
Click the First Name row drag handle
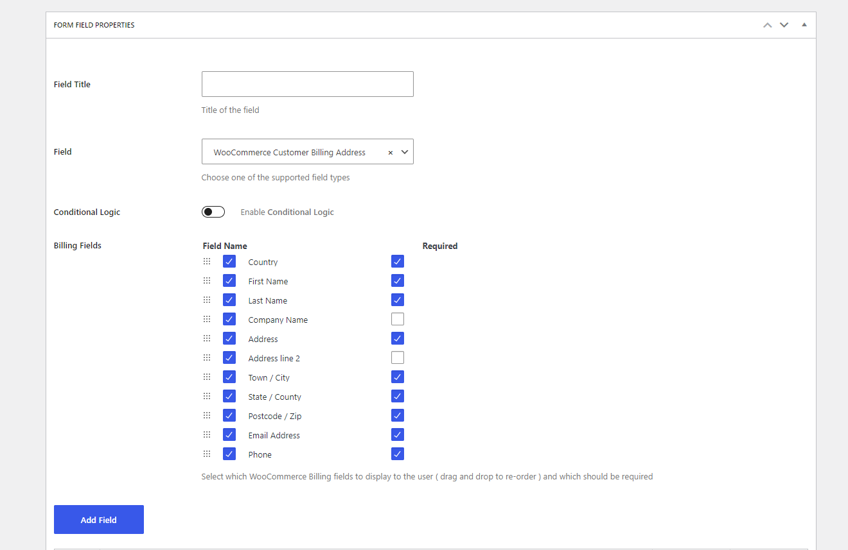tap(207, 280)
